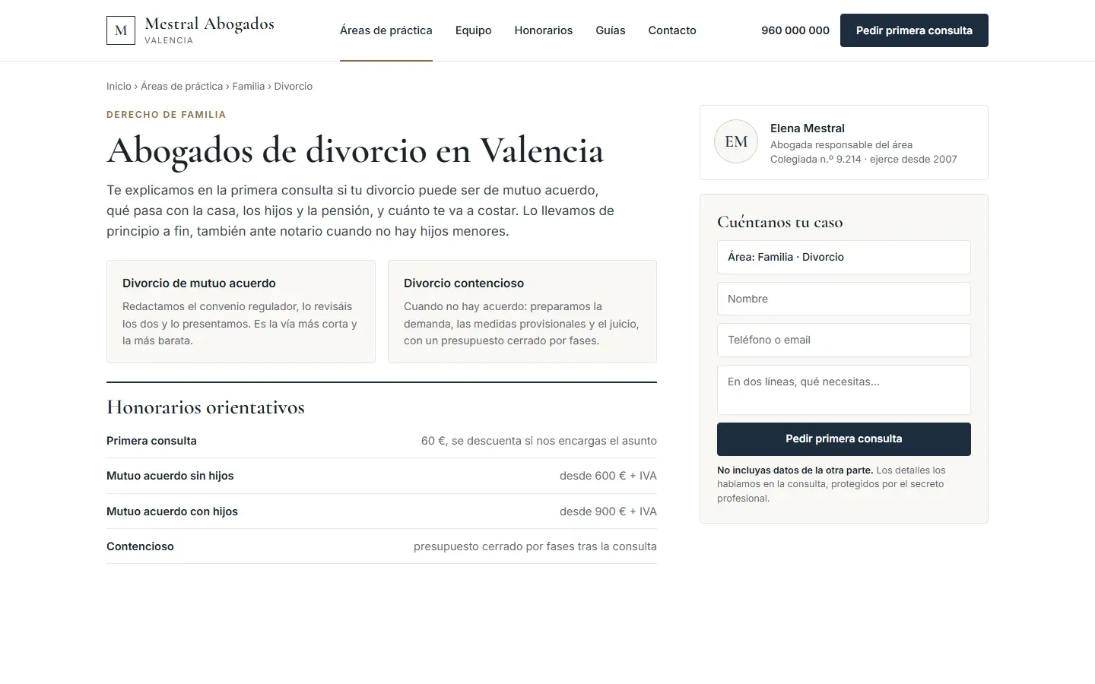Screen dimensions: 1095x684
Task: Click the 'desde 600 € + IVA' price
Action: (x=608, y=476)
